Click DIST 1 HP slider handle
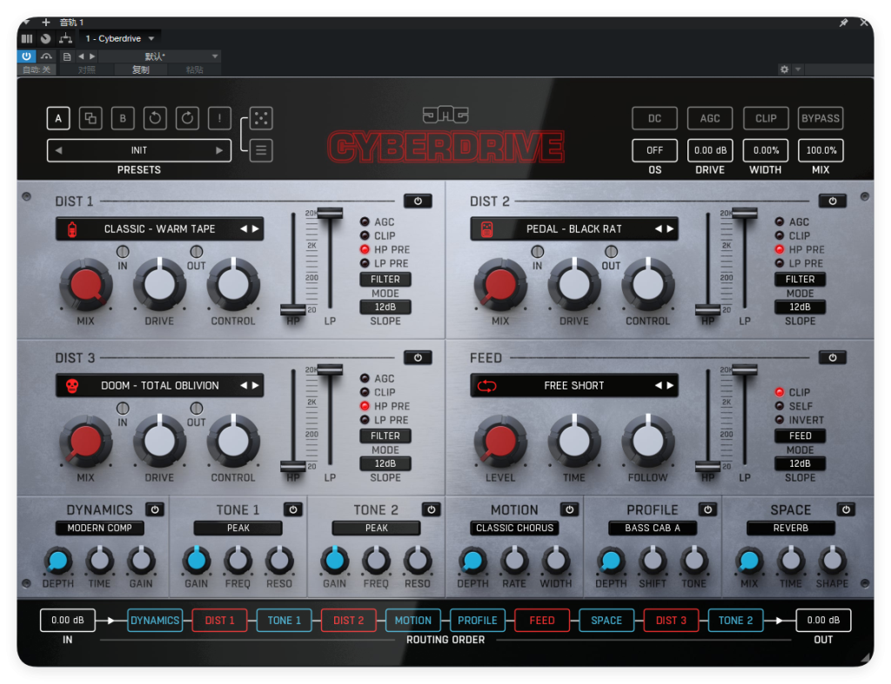Viewport: 891px width, 684px height. point(293,309)
